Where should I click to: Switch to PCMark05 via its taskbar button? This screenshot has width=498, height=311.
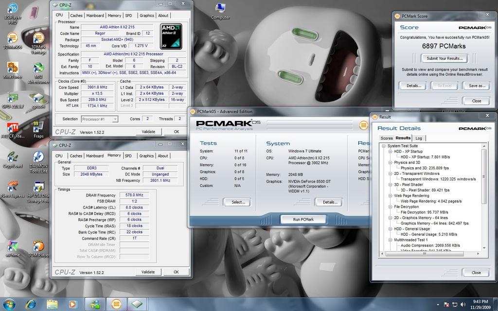(116, 304)
